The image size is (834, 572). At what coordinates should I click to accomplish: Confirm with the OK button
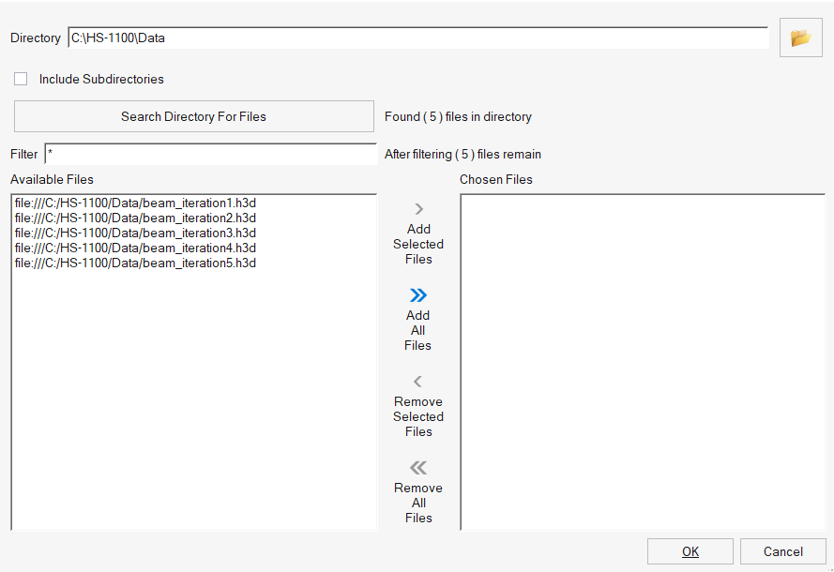[x=690, y=551]
